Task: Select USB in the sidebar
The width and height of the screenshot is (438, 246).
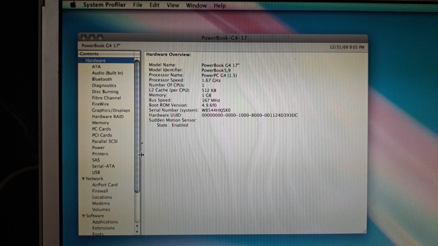Action: [96, 172]
